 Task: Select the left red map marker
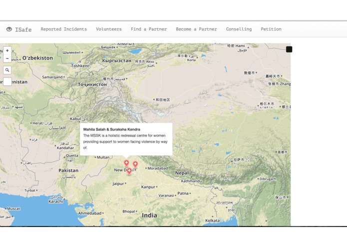tap(126, 163)
